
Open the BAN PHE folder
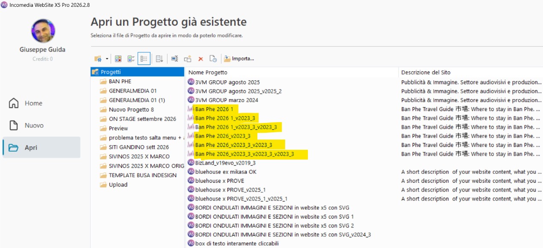point(120,81)
